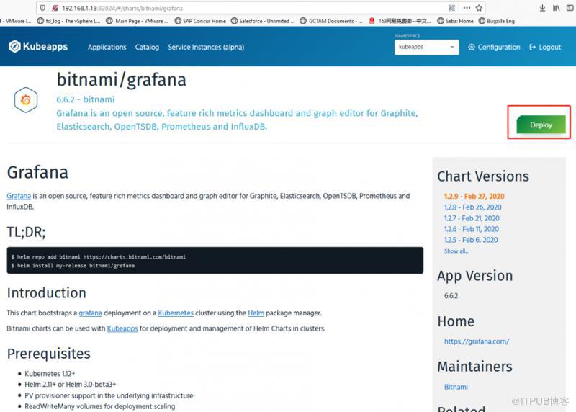Open the Applications menu item
This screenshot has height=412, width=576.
[x=107, y=47]
